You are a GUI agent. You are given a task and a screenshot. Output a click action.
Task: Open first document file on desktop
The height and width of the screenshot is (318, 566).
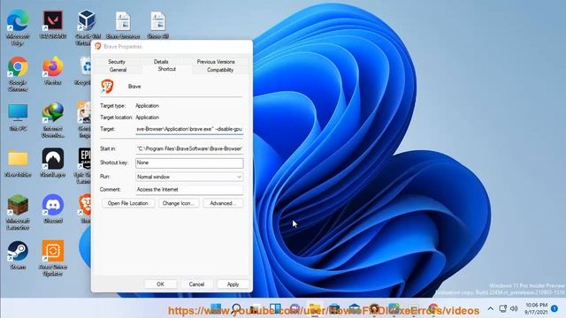click(x=123, y=21)
